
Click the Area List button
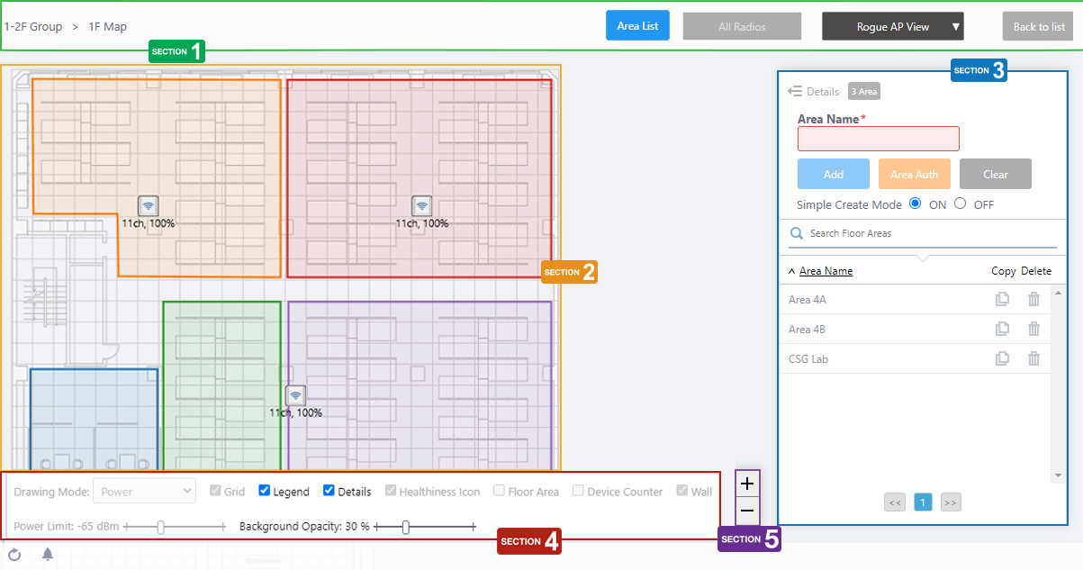point(637,26)
